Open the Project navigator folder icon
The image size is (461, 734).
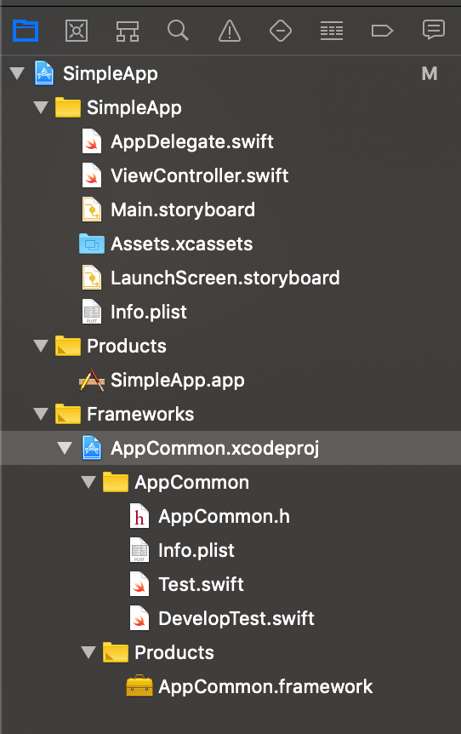point(26,32)
